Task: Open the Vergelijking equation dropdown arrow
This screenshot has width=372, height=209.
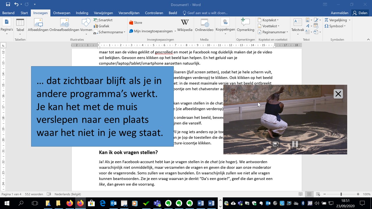Action: (349, 20)
